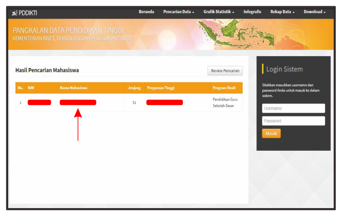Image resolution: width=342 pixels, height=215 pixels.
Task: Expand the Grafik Statistik dropdown
Action: pos(219,12)
